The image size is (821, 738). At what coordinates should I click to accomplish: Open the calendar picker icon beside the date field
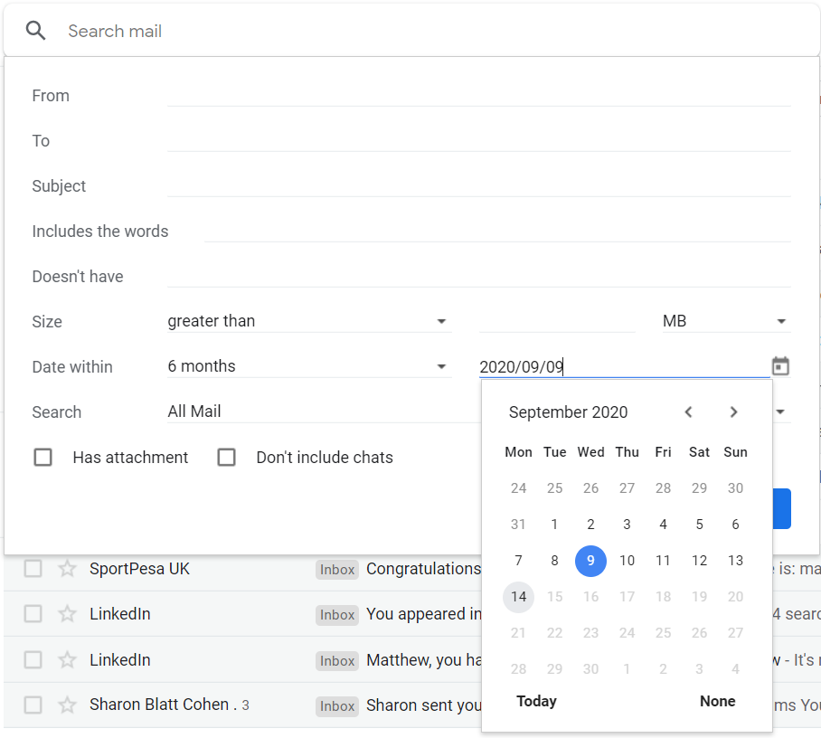[779, 365]
